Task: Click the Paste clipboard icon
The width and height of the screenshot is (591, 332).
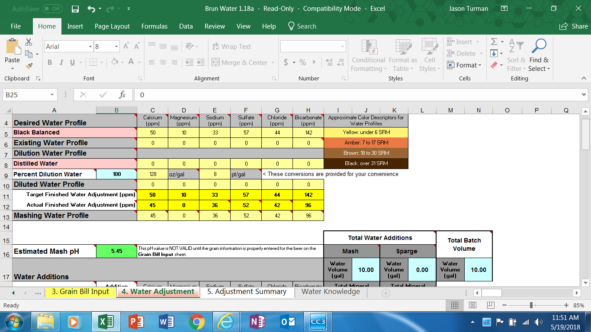Action: 12,47
